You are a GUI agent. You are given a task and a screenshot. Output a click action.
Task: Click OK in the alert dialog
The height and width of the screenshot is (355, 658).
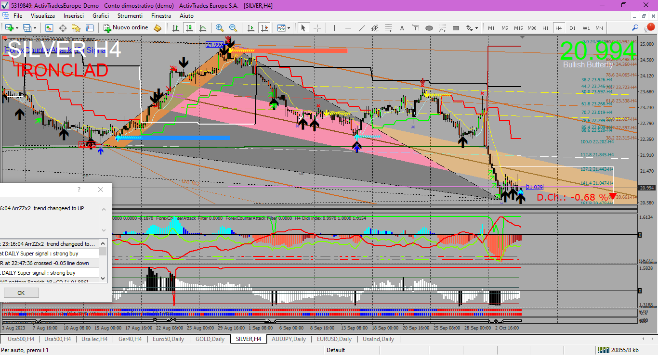pos(21,292)
